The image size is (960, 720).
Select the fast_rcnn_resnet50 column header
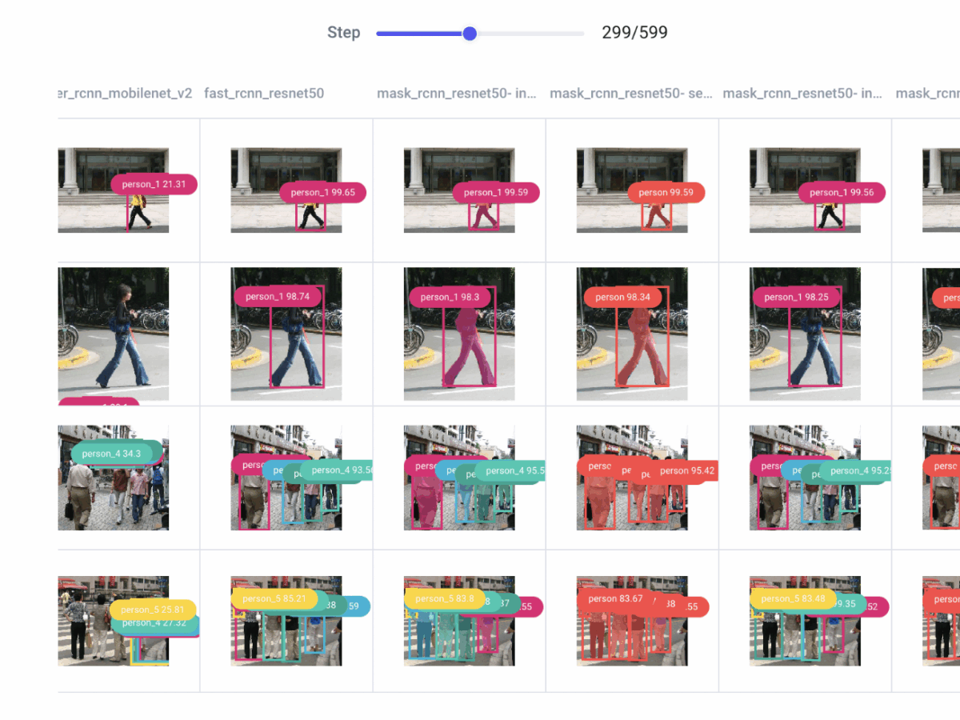(x=264, y=94)
